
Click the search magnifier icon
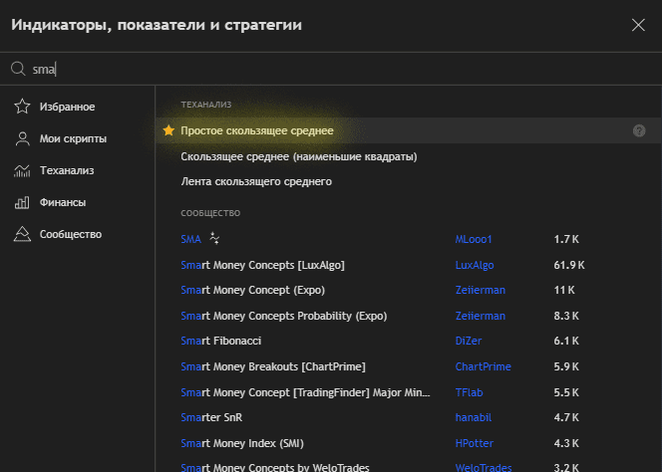click(18, 69)
